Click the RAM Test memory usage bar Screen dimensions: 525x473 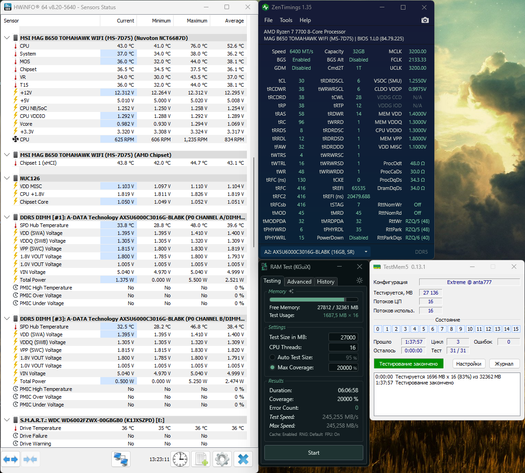point(314,300)
